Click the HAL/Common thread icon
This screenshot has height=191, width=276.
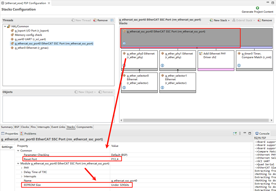[9, 26]
